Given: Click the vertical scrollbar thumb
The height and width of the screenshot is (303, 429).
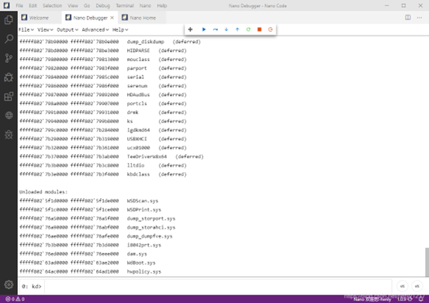Looking at the screenshot, I should coord(427,262).
